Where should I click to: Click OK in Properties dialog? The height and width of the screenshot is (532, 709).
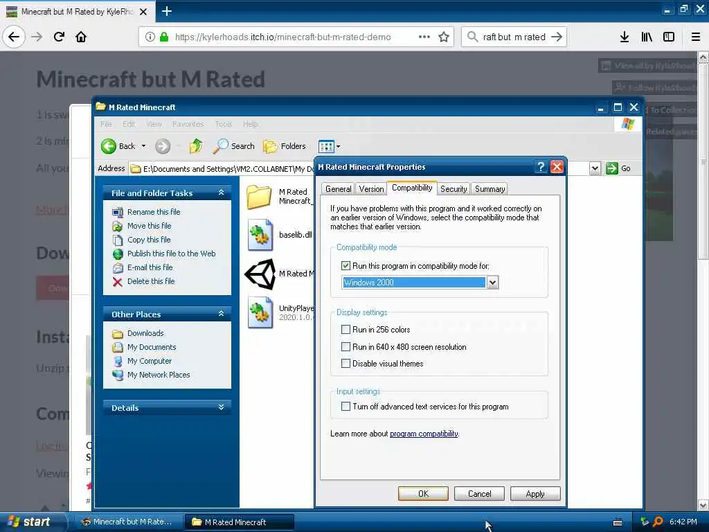[423, 493]
